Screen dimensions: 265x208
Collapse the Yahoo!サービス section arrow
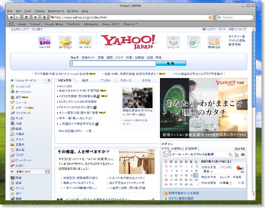pos(12,81)
